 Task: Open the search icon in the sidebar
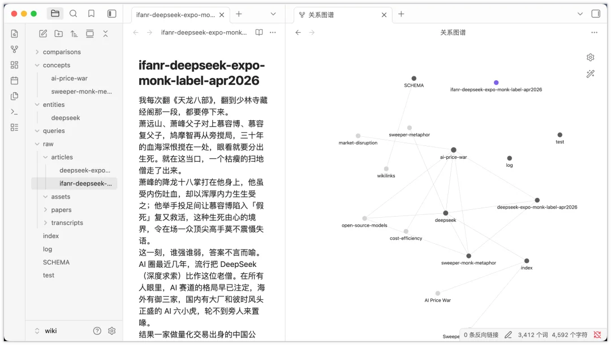tap(73, 13)
